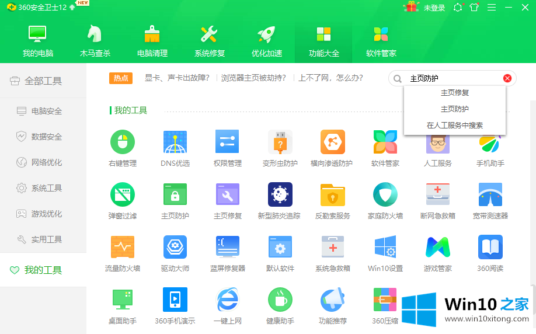The image size is (536, 334).
Task: Select 数据安全 category in sidebar
Action: click(x=43, y=137)
